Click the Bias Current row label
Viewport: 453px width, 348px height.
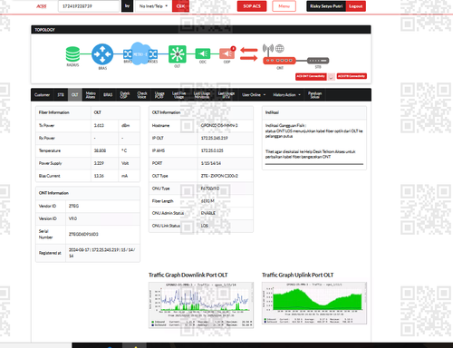point(49,176)
